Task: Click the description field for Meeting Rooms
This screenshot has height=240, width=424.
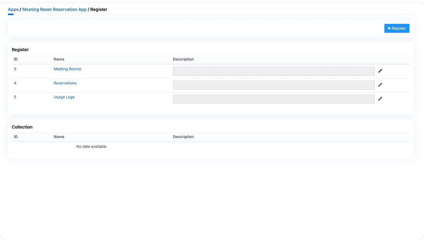Action: coord(273,71)
